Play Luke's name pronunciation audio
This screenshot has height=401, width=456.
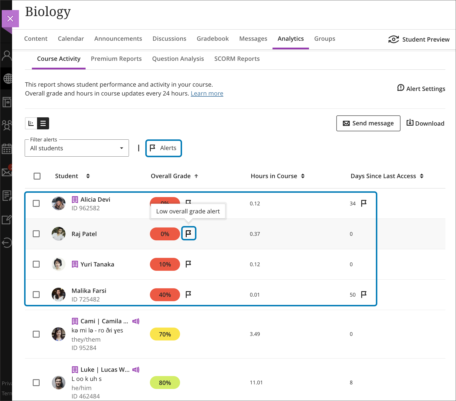tap(136, 370)
